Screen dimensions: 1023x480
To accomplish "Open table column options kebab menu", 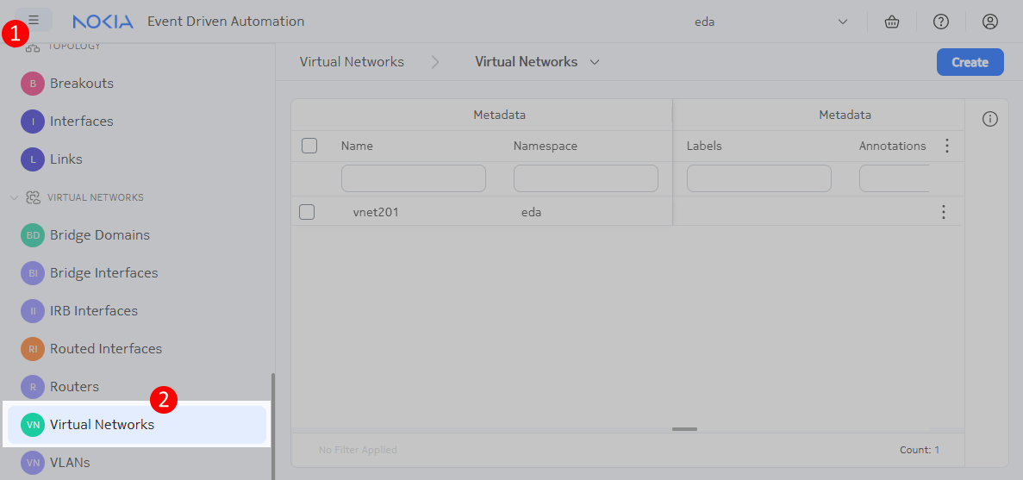I will tap(947, 146).
